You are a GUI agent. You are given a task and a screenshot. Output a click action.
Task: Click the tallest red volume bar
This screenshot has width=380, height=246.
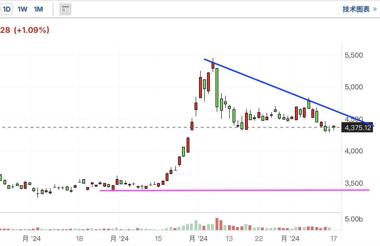217,224
